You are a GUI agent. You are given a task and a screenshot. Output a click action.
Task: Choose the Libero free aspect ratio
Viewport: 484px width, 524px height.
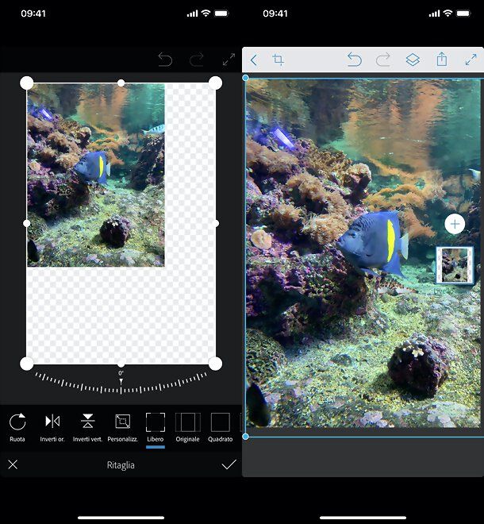[x=156, y=422]
